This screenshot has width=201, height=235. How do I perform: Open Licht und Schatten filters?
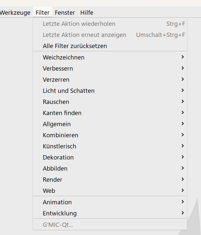(69, 91)
